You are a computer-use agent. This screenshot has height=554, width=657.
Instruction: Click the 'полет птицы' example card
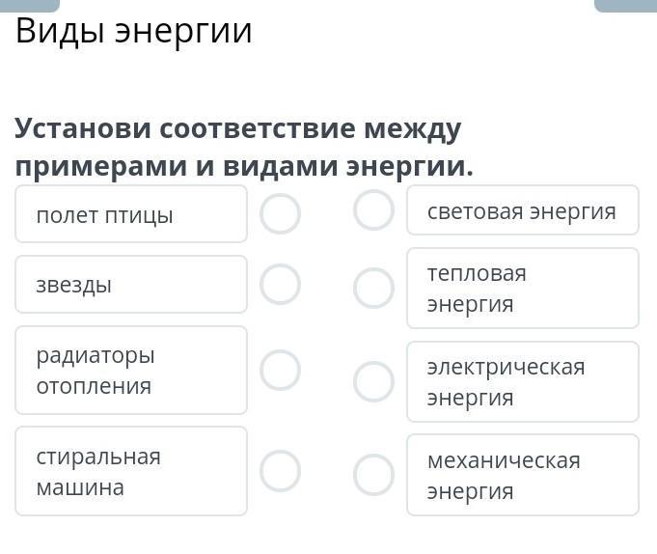coord(131,214)
